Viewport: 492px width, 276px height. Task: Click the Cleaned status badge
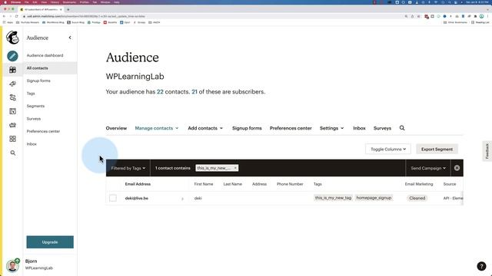(417, 198)
